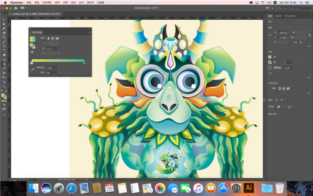
Task: Click Edit Toolbar three-dots at toolbar bottom
Action: point(4,115)
